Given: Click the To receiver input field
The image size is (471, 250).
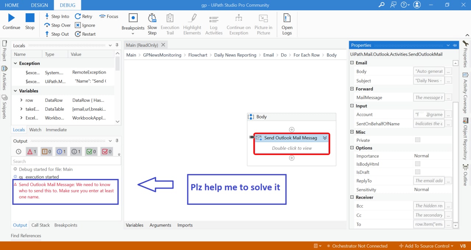Looking at the screenshot, I should (x=429, y=224).
